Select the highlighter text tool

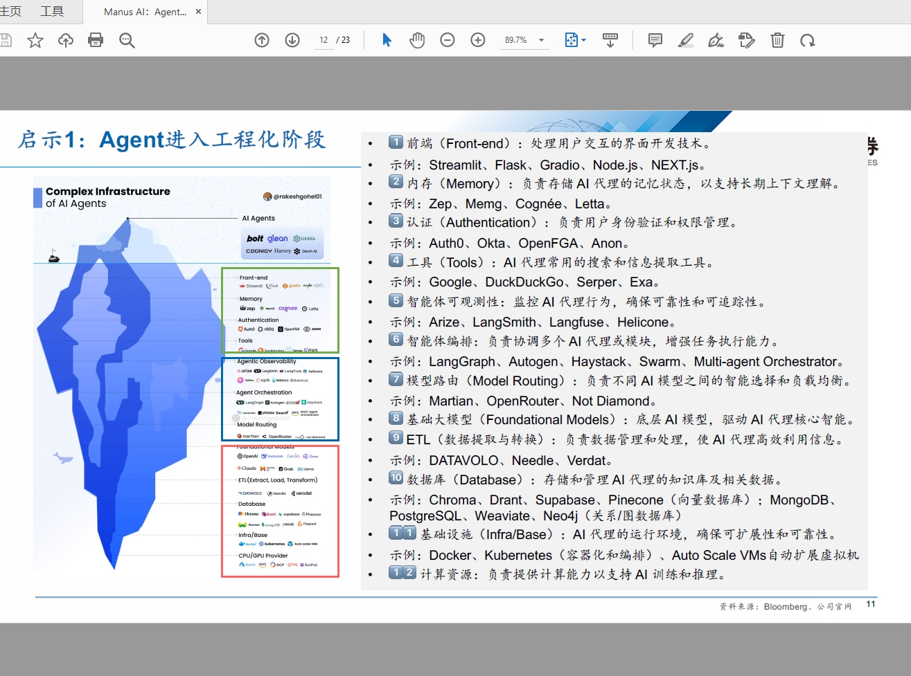(686, 40)
